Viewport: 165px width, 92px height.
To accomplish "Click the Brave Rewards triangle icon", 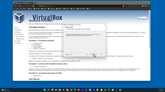I will [127, 6].
